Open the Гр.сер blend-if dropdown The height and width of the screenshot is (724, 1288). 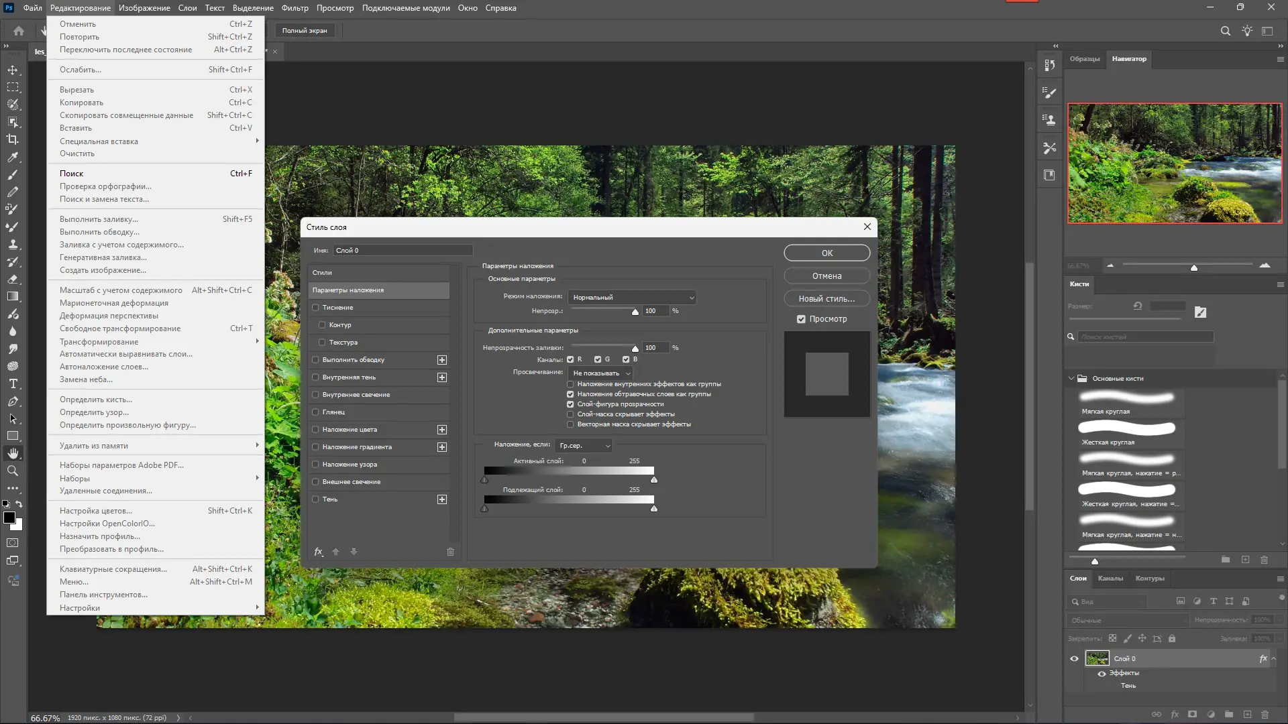point(583,445)
